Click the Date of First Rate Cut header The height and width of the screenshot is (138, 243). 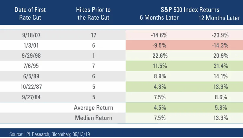point(30,14)
